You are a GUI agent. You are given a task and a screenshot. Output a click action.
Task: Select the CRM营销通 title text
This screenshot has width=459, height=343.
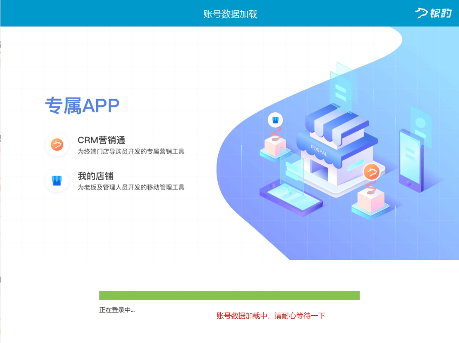(101, 140)
